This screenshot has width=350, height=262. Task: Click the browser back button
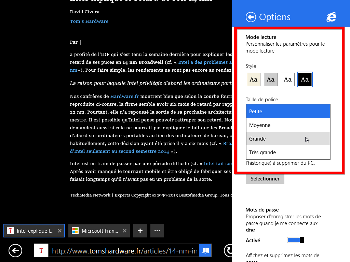pos(15,251)
